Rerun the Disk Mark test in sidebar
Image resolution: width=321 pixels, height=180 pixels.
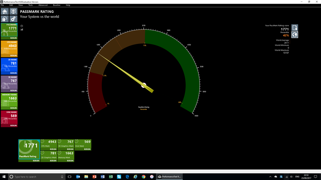click(13, 126)
